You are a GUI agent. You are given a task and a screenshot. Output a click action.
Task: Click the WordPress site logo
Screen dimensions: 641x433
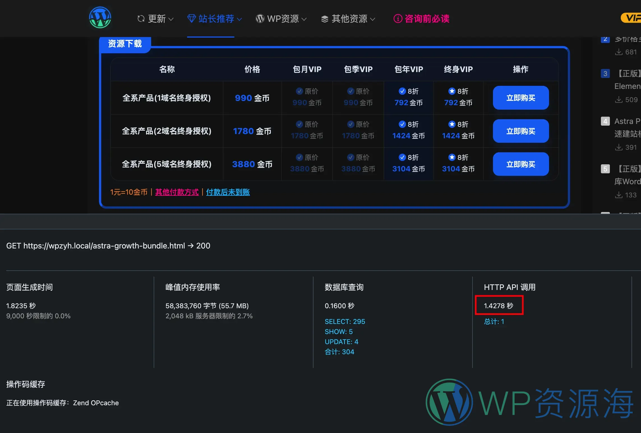coord(100,18)
